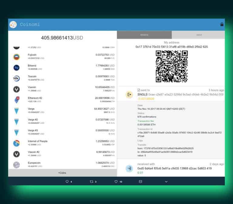Click the total balance 405.98661413USD

pos(62,38)
